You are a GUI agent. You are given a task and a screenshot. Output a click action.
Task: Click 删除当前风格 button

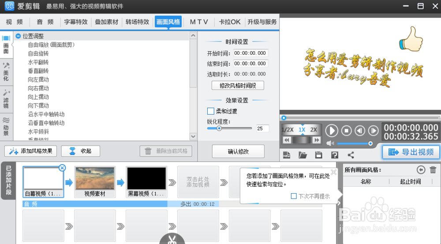pos(166,151)
